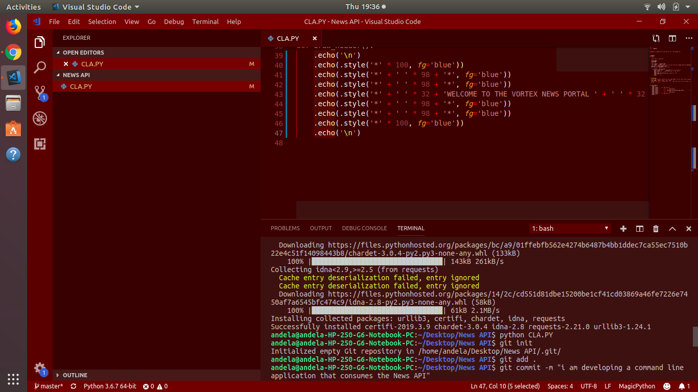Screen dimensions: 698x392
Task: Change indentation via Spaces: 4
Action: (x=560, y=386)
